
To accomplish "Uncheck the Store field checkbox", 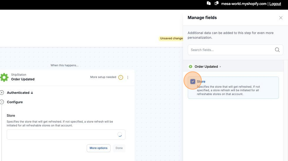I will (x=193, y=82).
